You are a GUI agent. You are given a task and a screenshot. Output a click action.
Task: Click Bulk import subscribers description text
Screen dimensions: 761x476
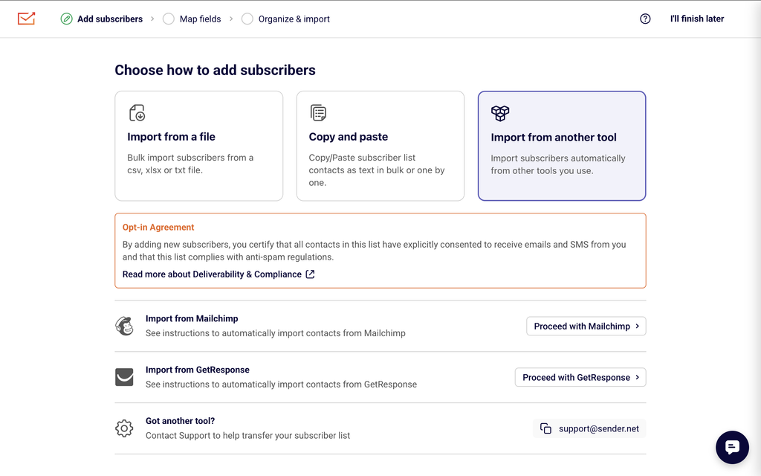pyautogui.click(x=190, y=164)
